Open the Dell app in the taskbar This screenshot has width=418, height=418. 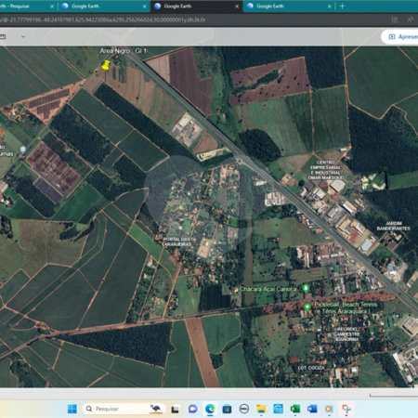244,409
